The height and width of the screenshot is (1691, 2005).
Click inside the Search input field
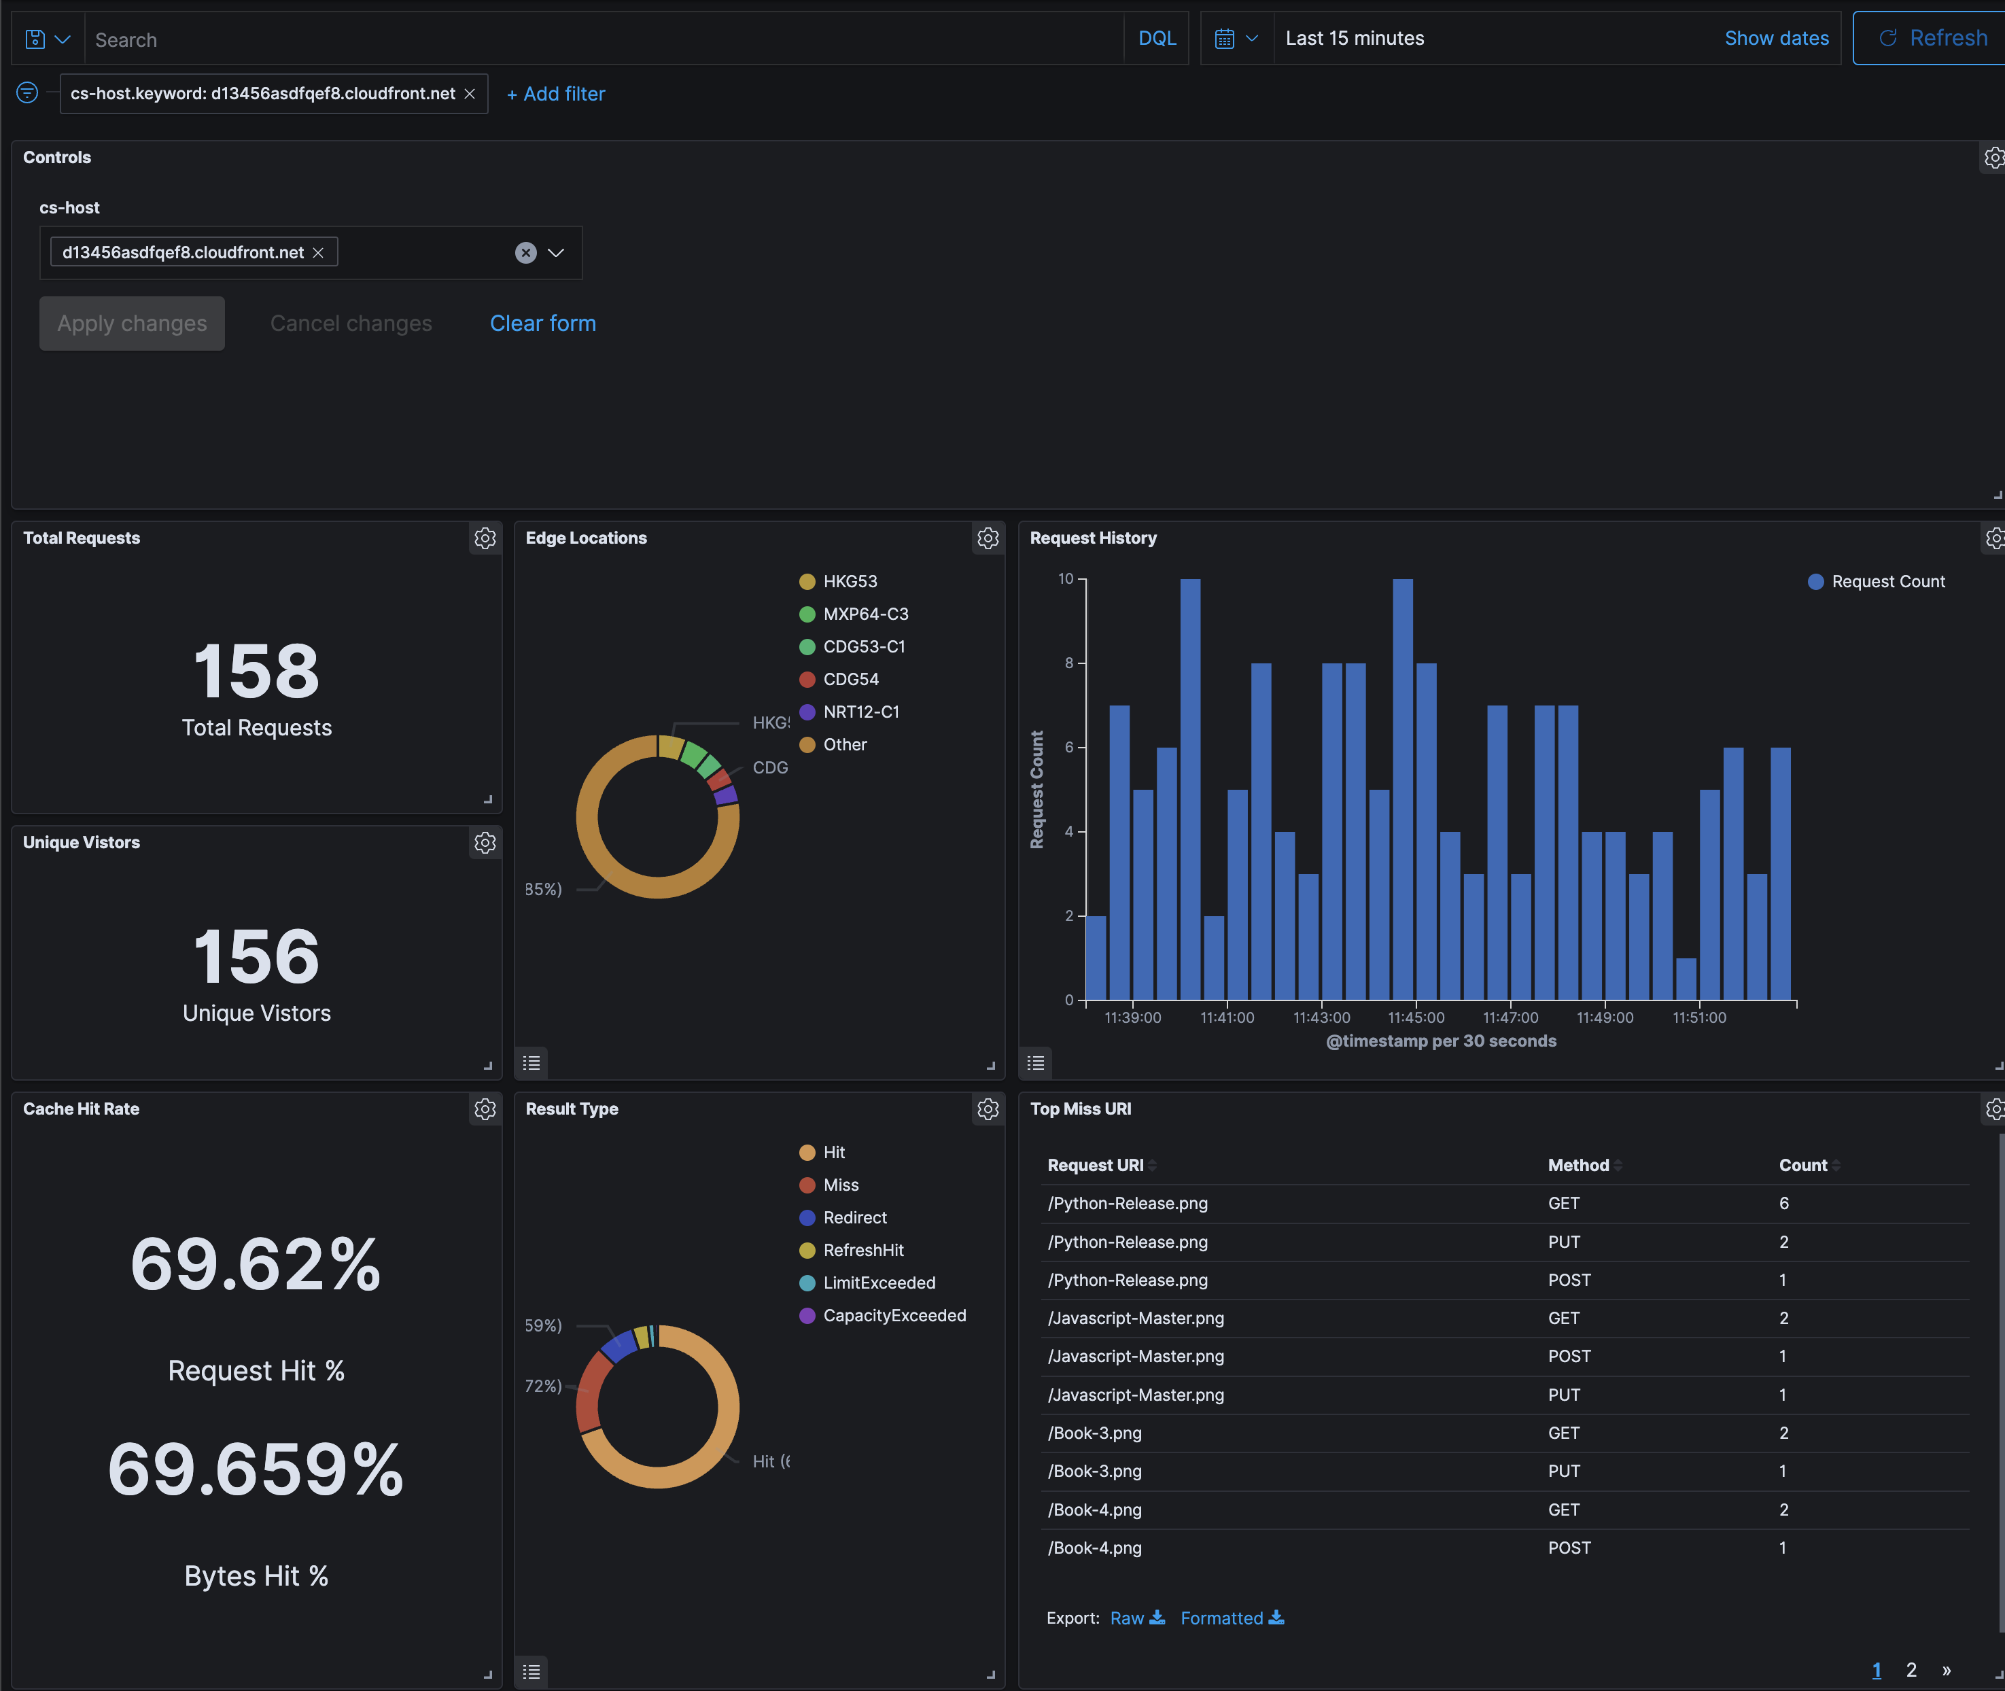575,38
